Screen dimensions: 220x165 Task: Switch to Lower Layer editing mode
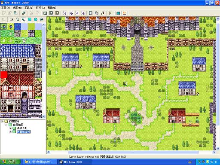pos(45,13)
